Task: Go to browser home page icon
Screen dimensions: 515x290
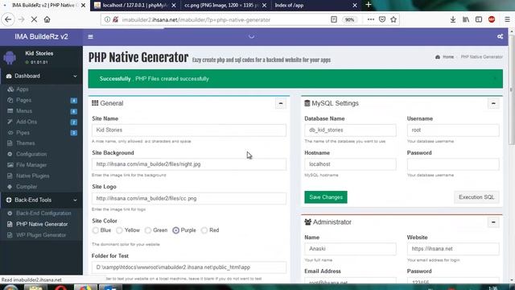Action: 47,19
